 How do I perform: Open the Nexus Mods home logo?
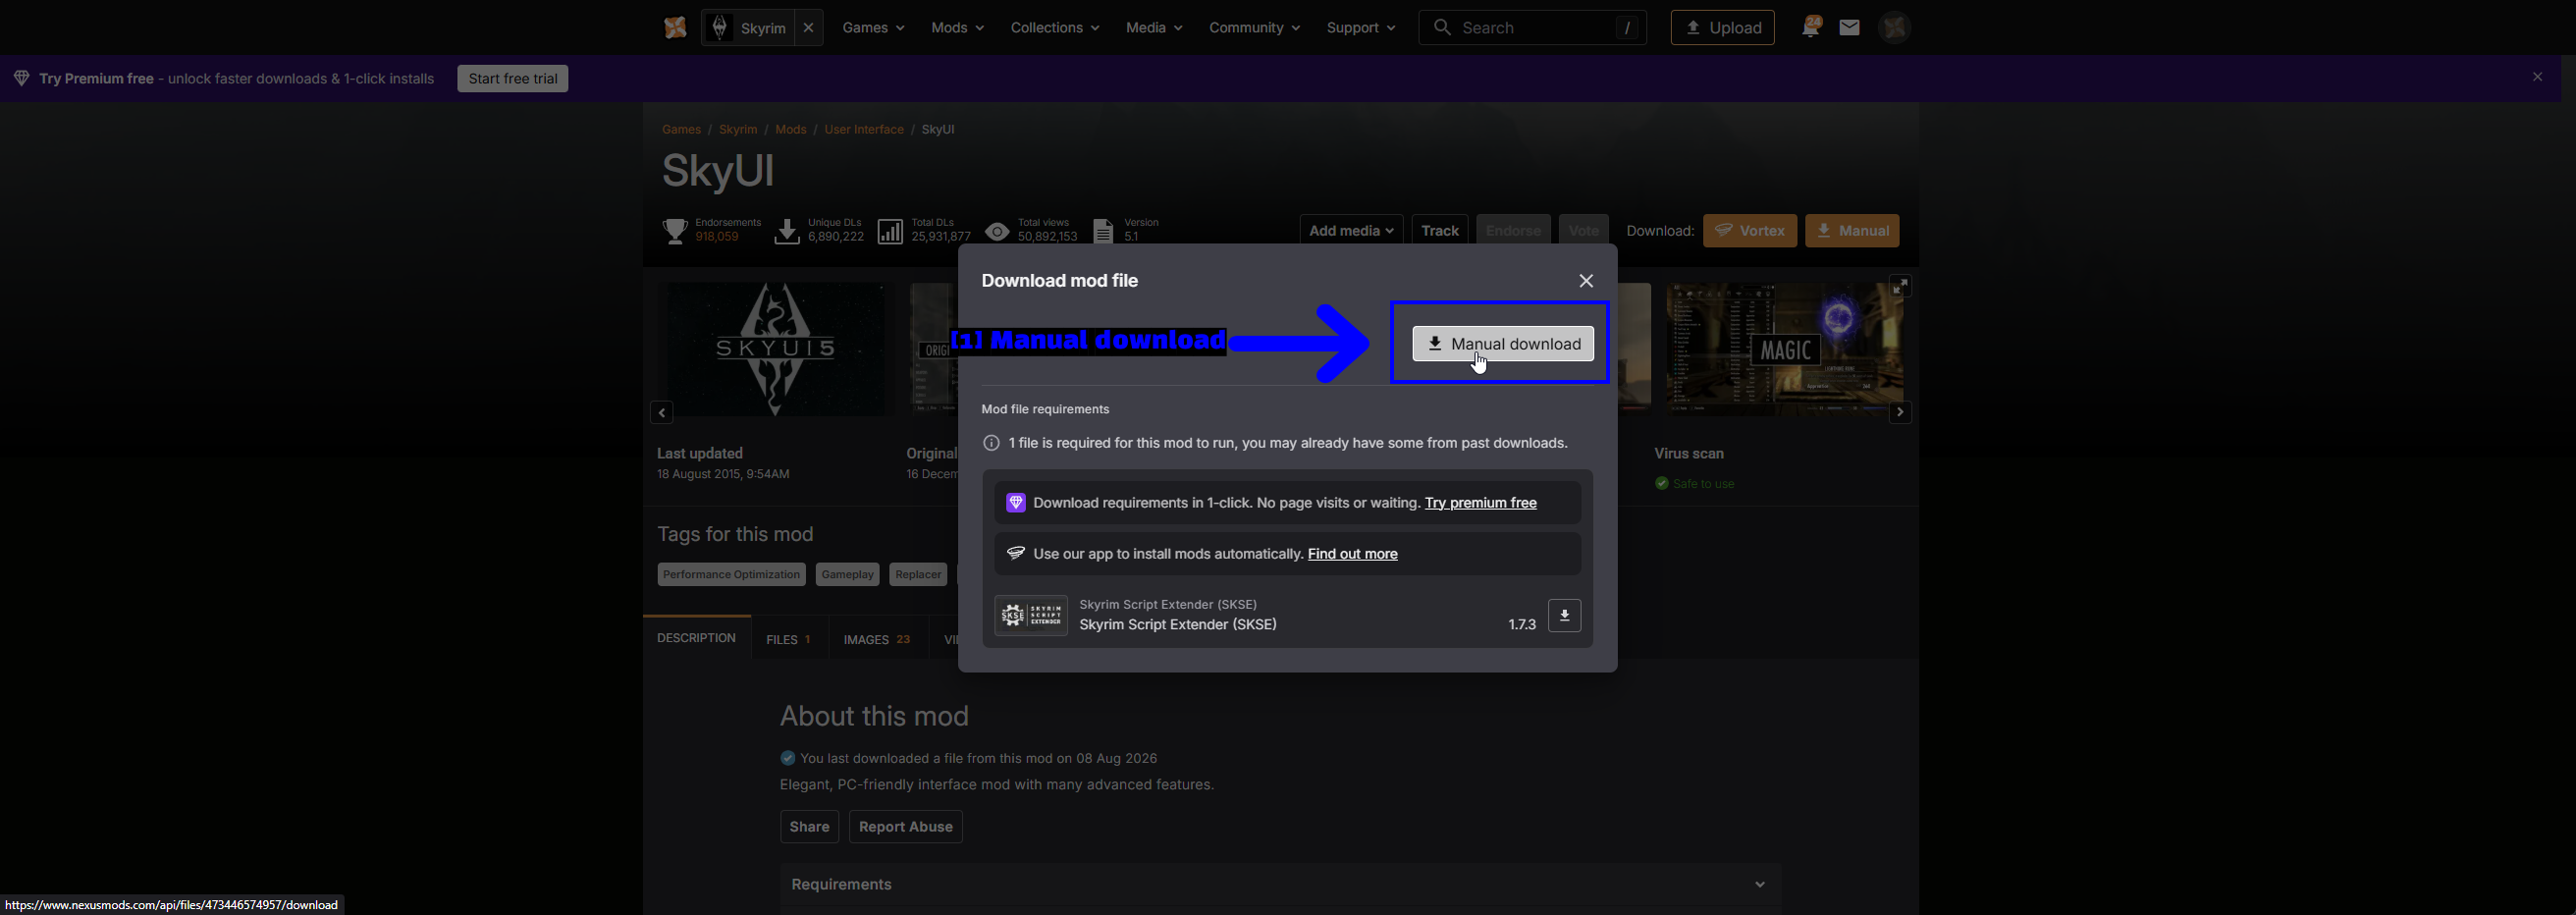[x=675, y=28]
